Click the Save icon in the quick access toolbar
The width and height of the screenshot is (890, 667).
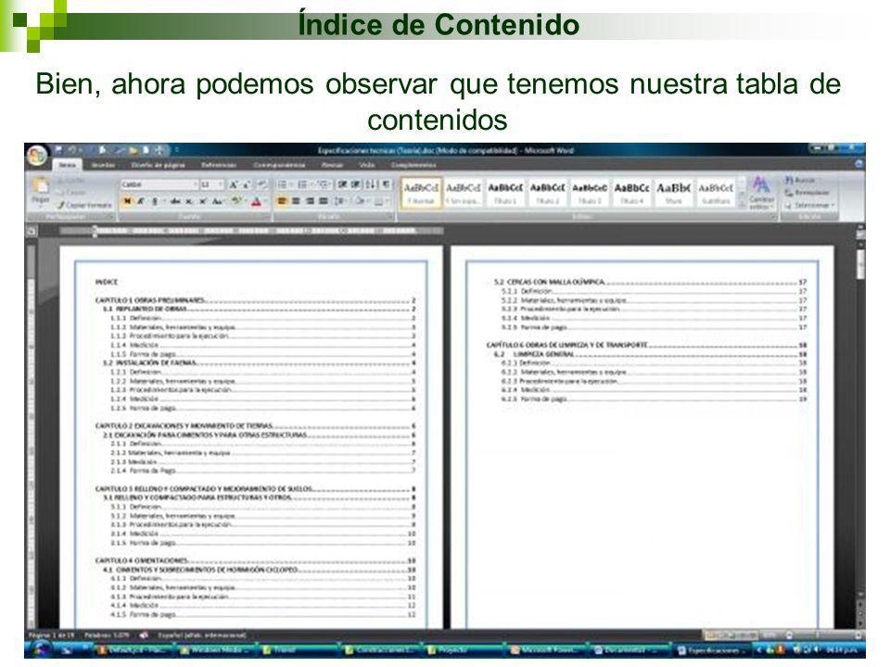[x=58, y=150]
